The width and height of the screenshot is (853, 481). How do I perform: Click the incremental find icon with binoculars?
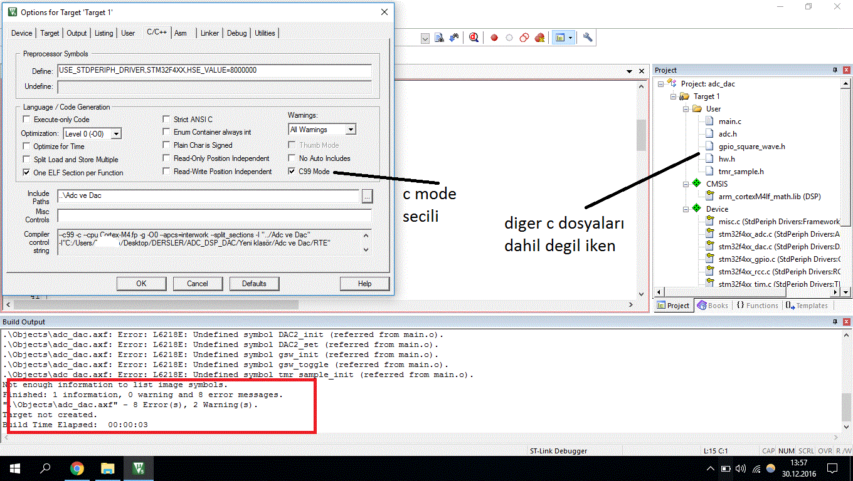point(453,38)
